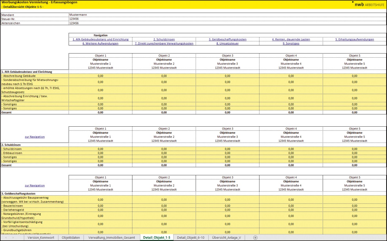Open the Verwaltung_Immobilien_Gesamt sheet tab

[x=112, y=237]
